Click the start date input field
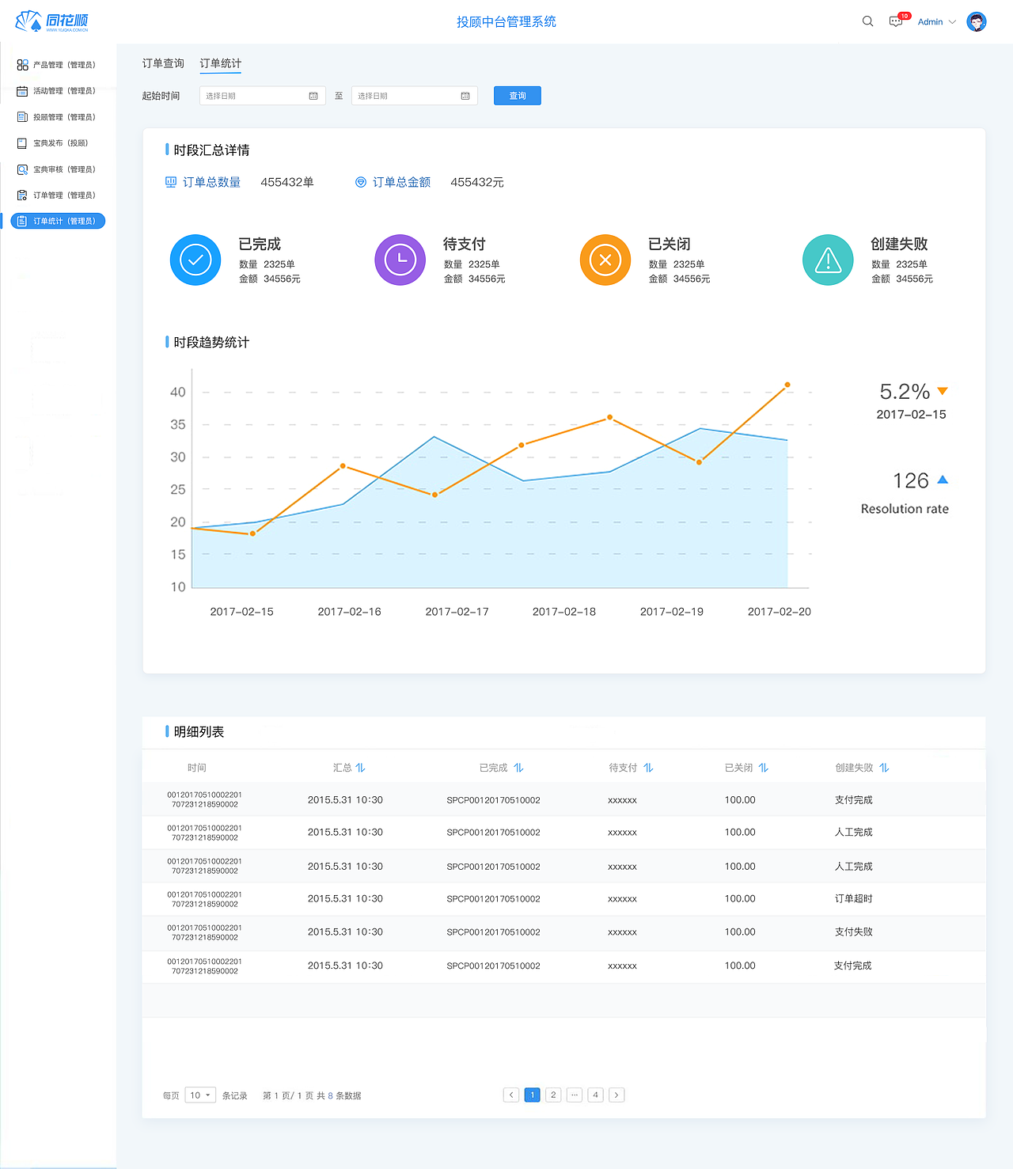Screen dimensions: 1013x1169 point(263,96)
